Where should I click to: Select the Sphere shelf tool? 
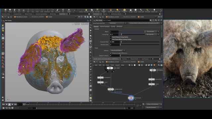(10, 11)
